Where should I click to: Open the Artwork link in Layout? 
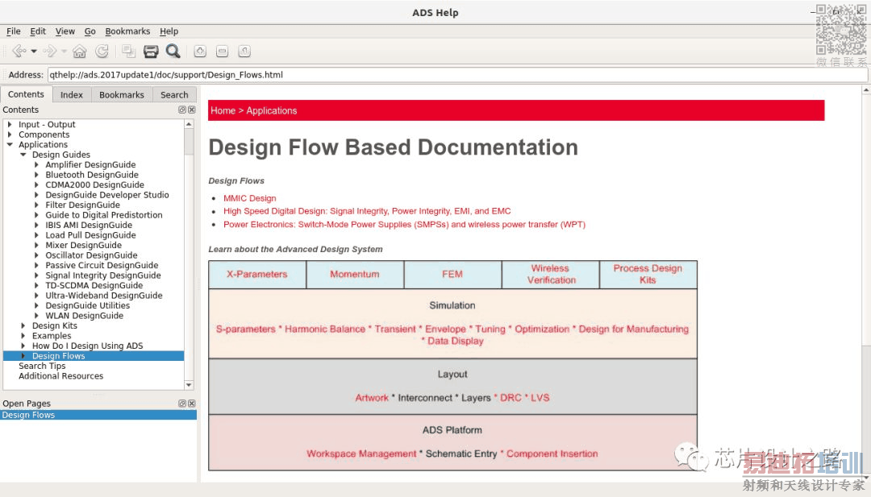tap(372, 398)
